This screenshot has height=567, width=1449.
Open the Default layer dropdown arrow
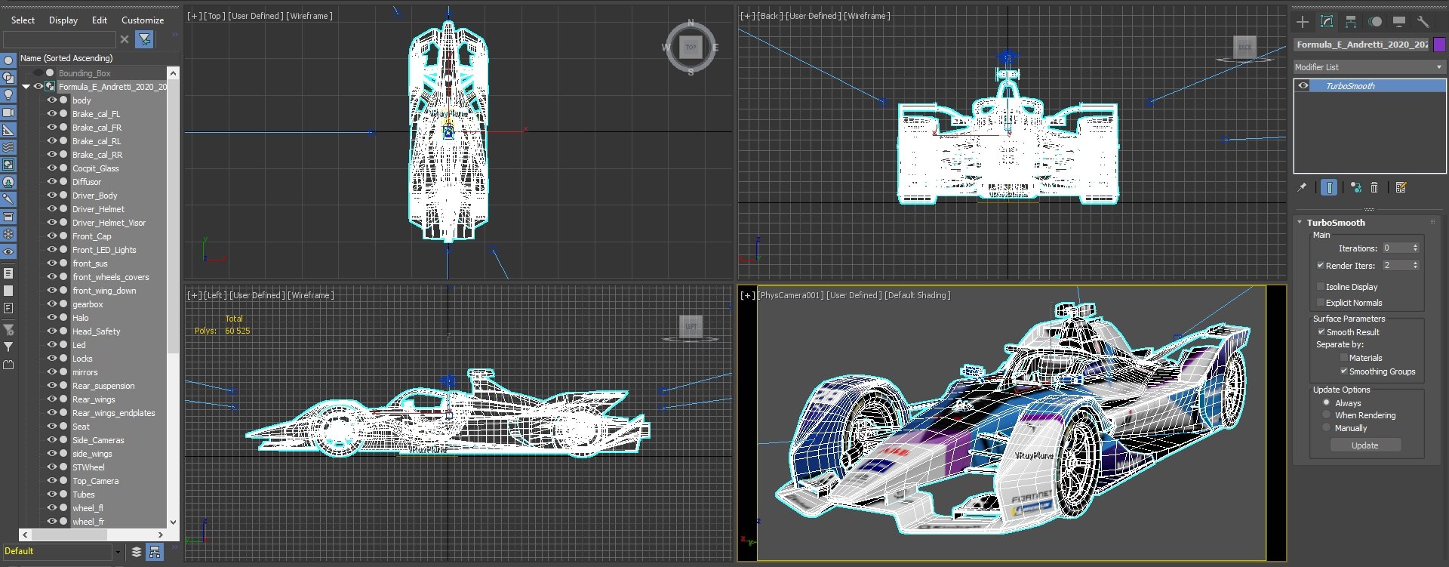click(x=118, y=552)
